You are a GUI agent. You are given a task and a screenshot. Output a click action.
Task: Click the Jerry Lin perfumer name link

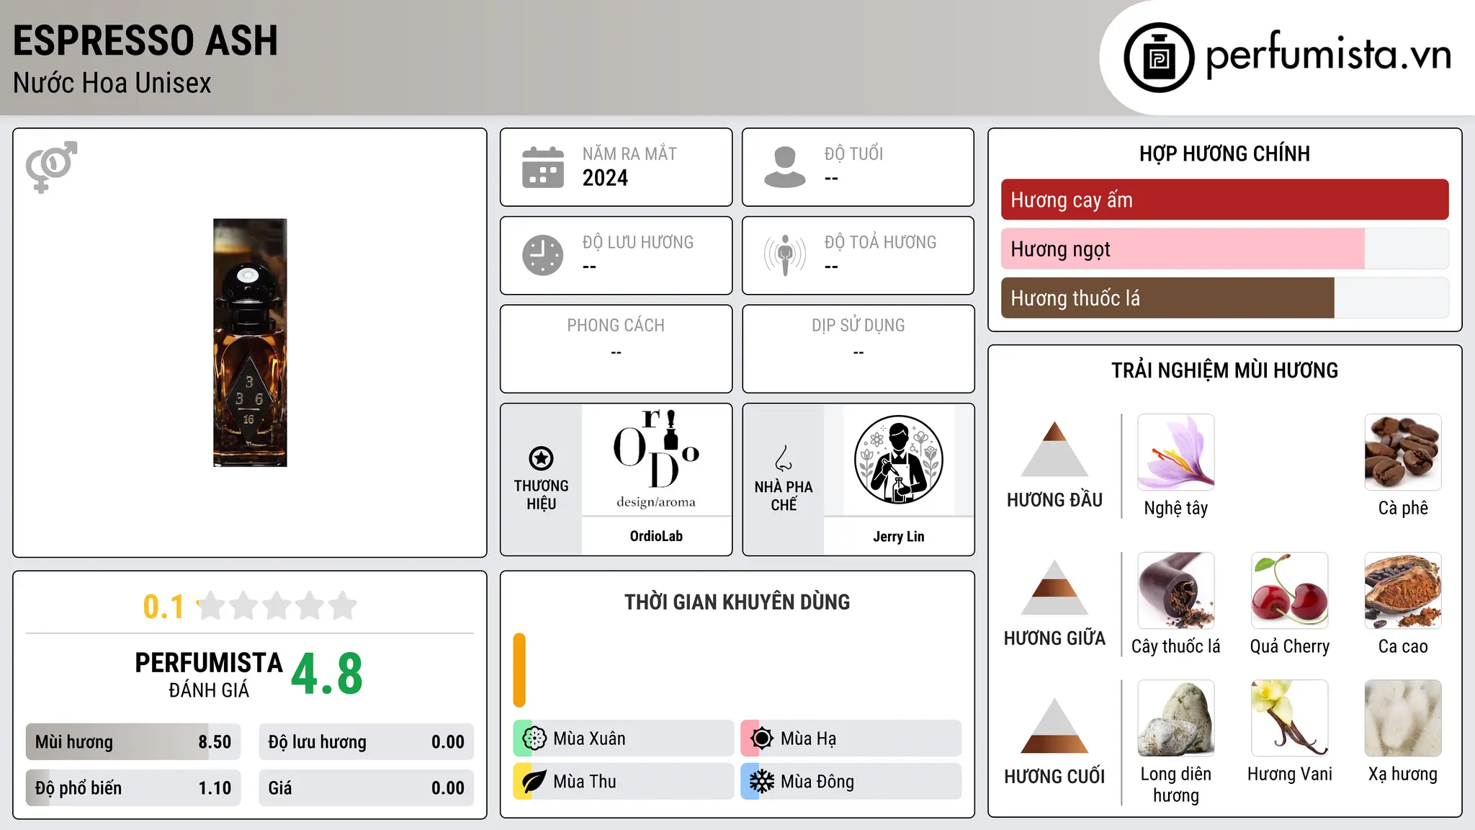pyautogui.click(x=899, y=537)
